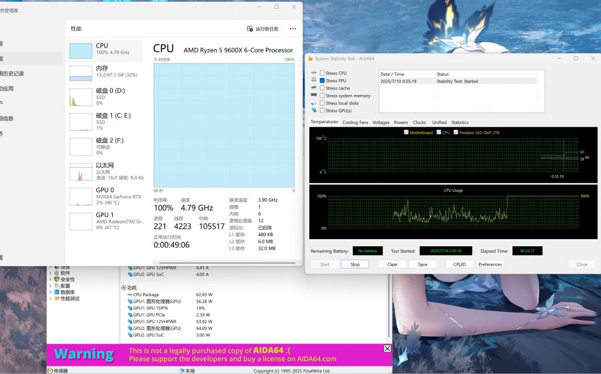Click the memory module icon next to Stress system memory
601x374 pixels.
(313, 96)
